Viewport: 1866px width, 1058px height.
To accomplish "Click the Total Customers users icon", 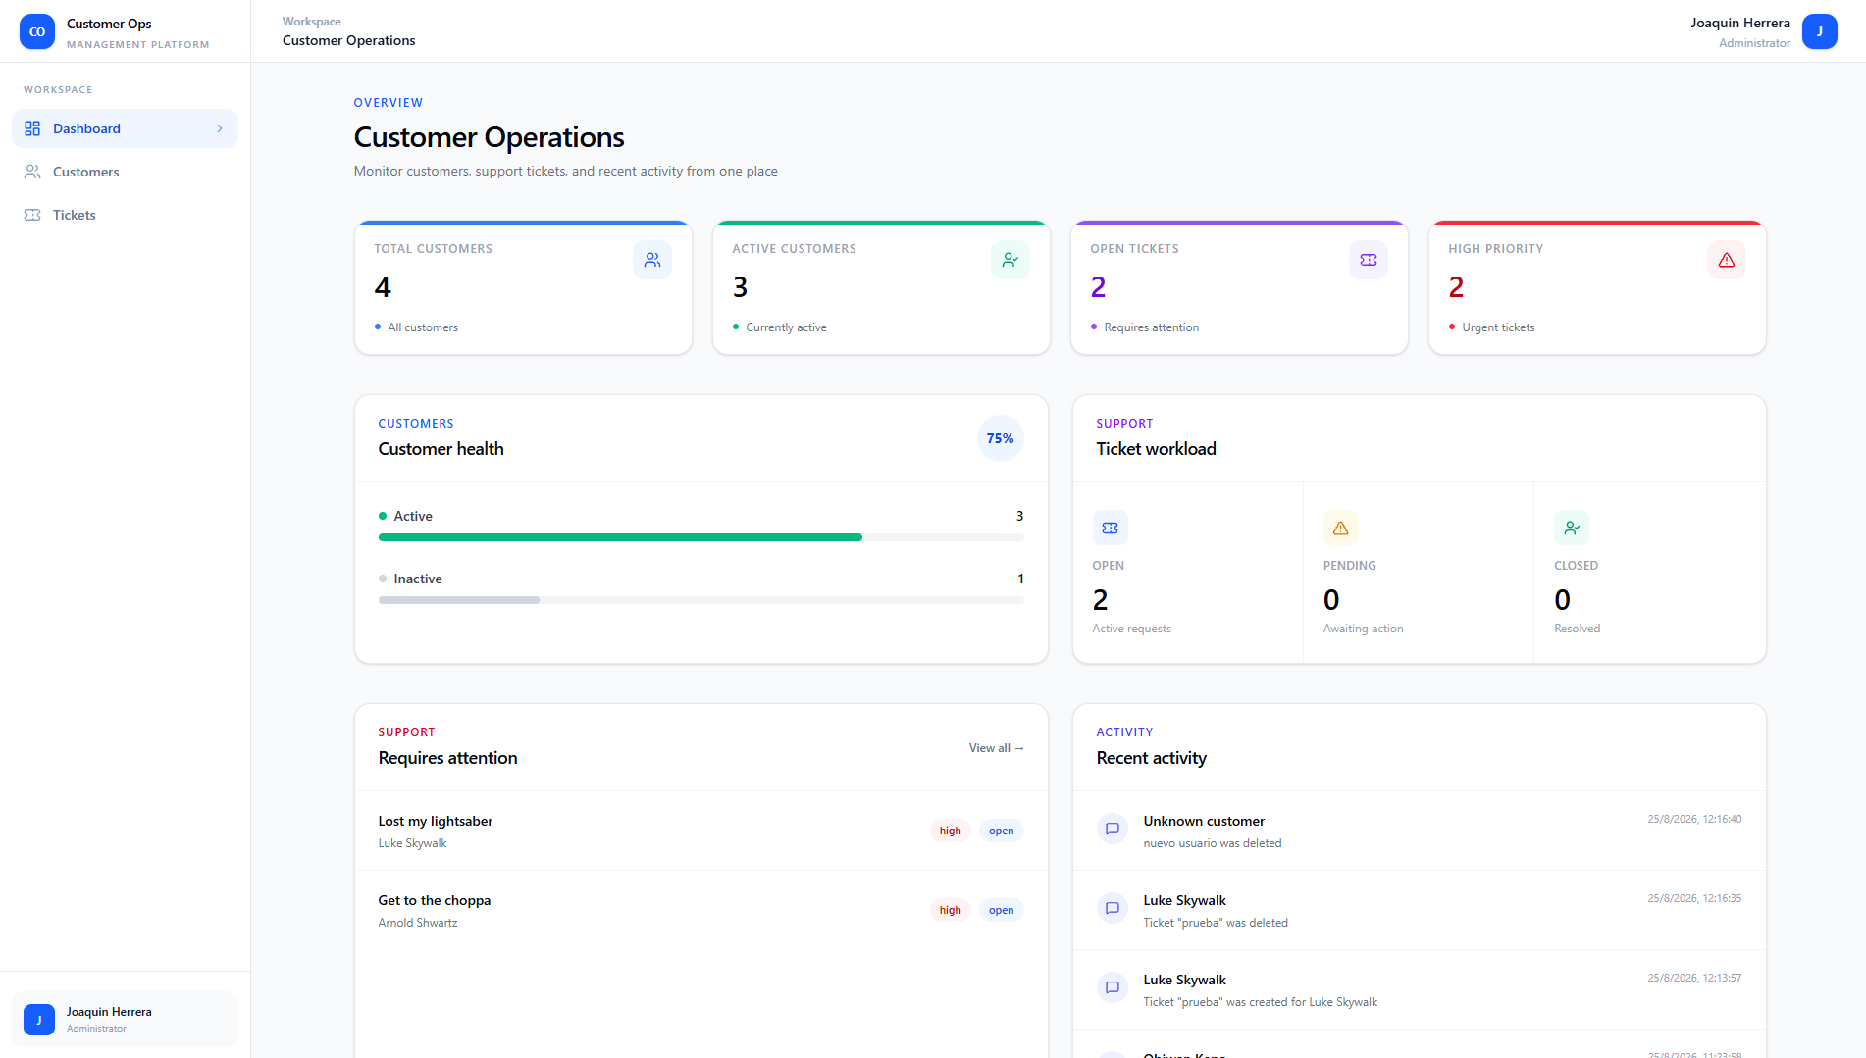I will click(x=652, y=260).
